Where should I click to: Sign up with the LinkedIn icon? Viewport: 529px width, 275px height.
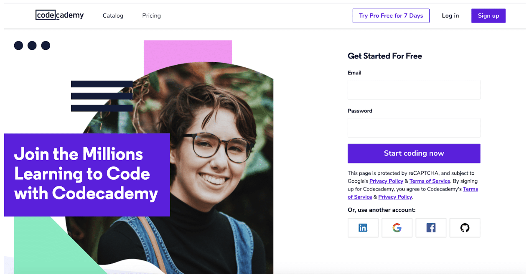point(363,228)
